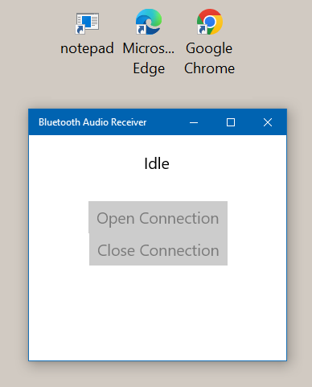Launch Microsoft Edge from desktop icon
Screen dimensions: 312x387
pyautogui.click(x=149, y=22)
